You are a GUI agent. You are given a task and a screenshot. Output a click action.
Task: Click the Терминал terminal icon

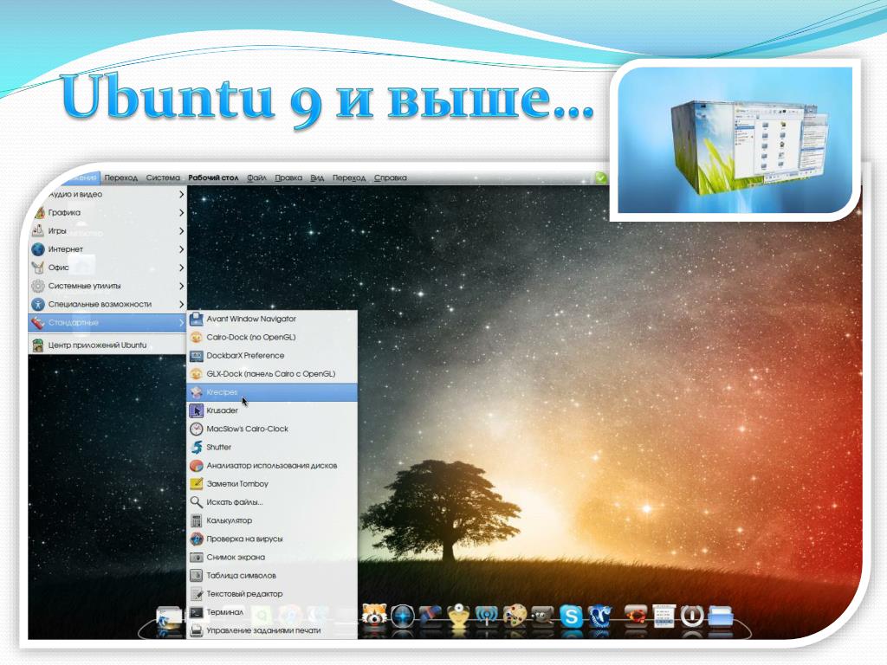tap(197, 612)
